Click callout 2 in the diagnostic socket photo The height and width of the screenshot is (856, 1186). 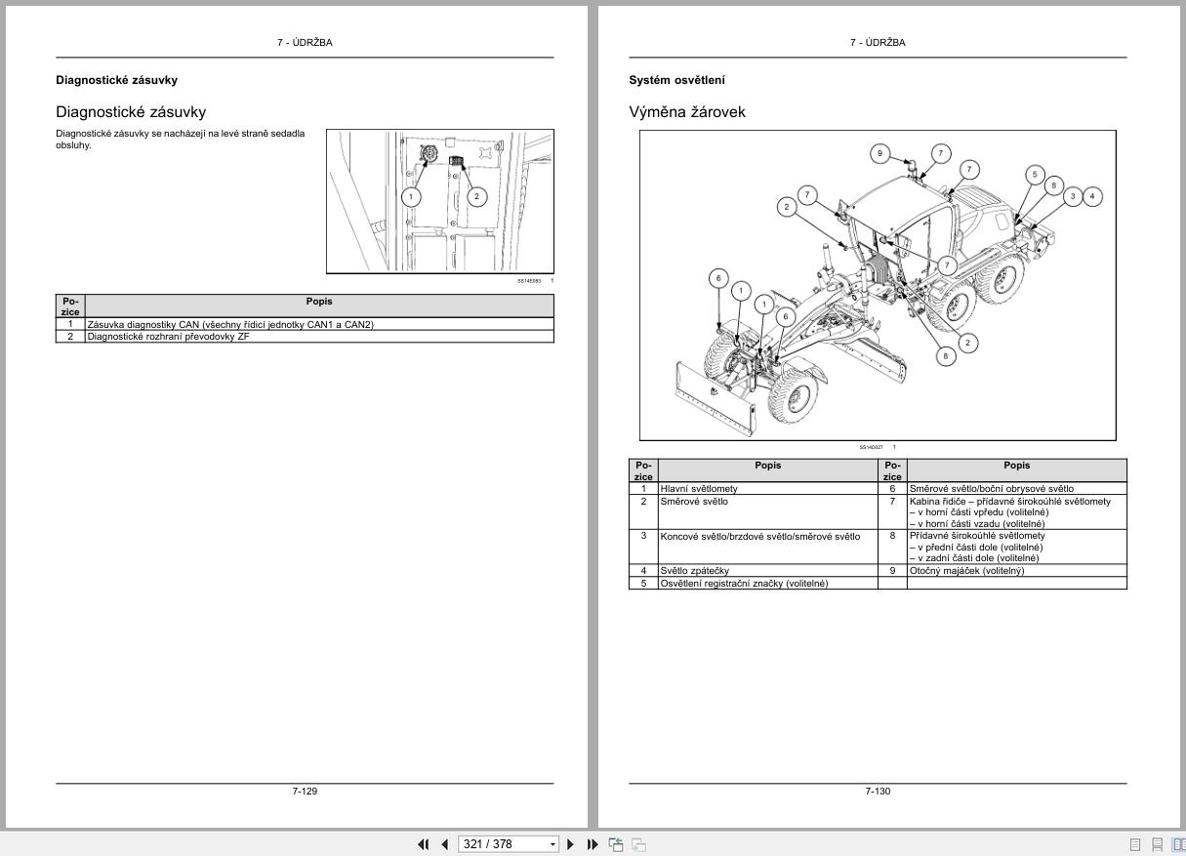476,196
